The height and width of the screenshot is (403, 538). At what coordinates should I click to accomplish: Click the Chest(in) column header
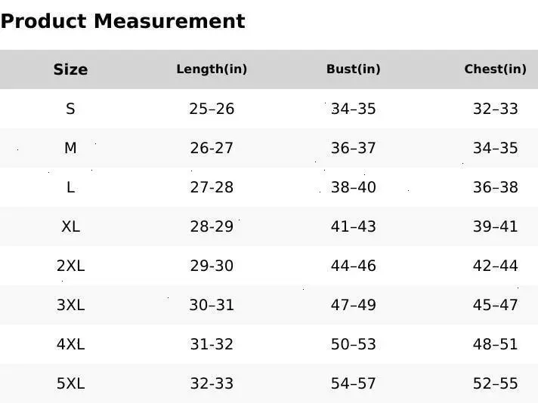click(495, 69)
